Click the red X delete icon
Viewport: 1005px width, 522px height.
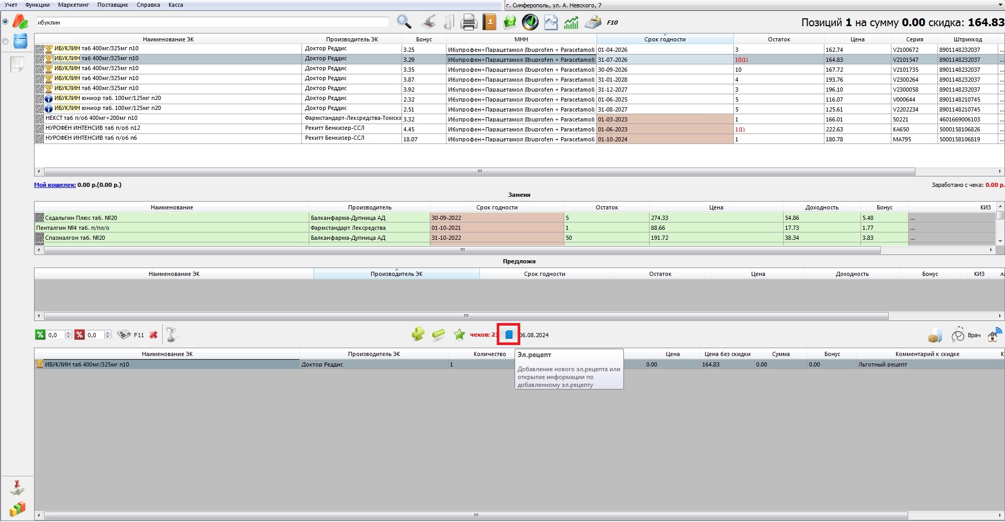(x=153, y=335)
